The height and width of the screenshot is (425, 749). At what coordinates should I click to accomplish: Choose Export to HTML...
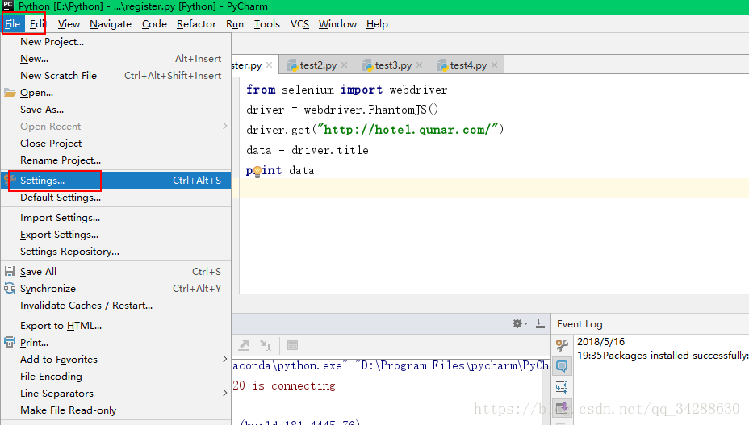(116, 325)
